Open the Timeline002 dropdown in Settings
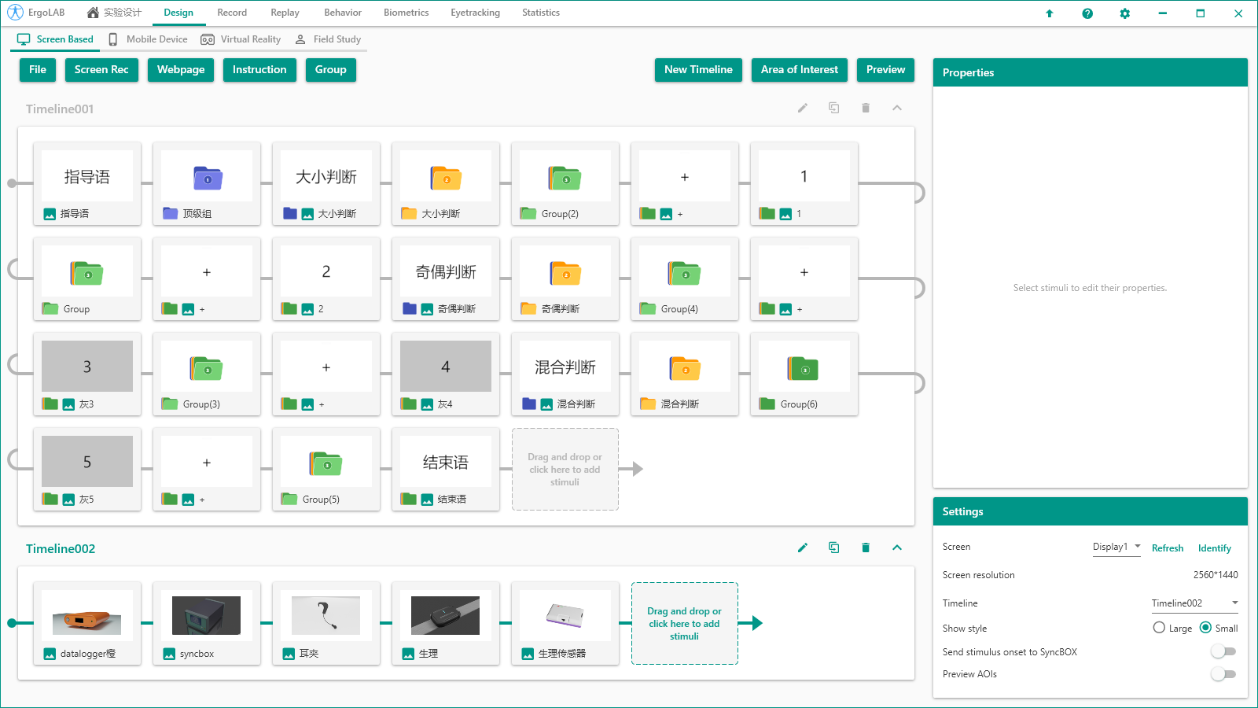The width and height of the screenshot is (1258, 708). point(1194,603)
